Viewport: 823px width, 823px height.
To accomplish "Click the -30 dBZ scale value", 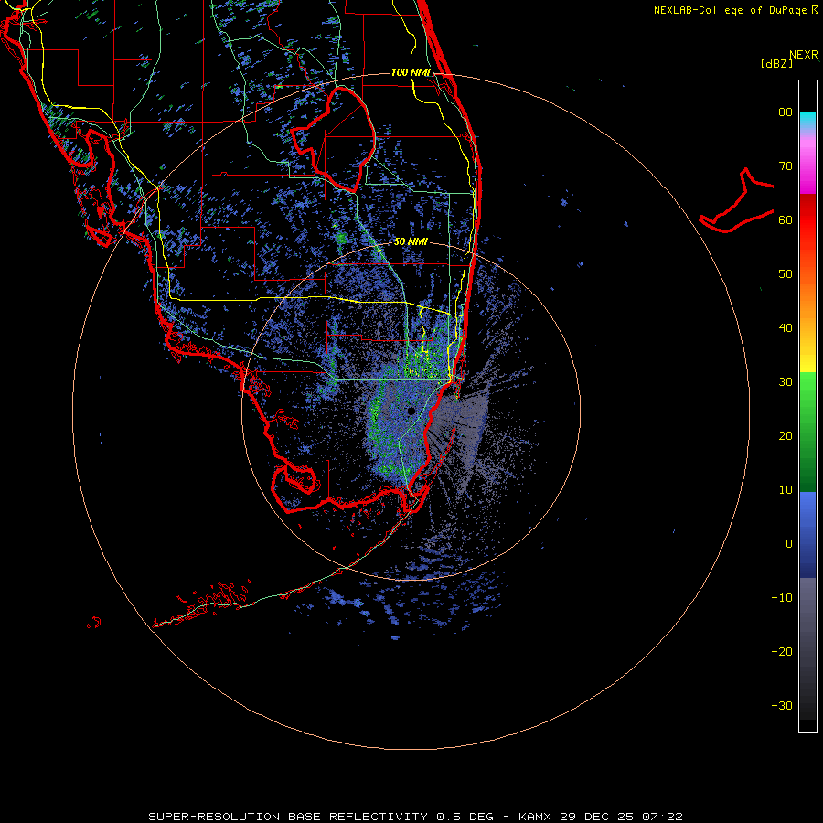I will pyautogui.click(x=782, y=705).
